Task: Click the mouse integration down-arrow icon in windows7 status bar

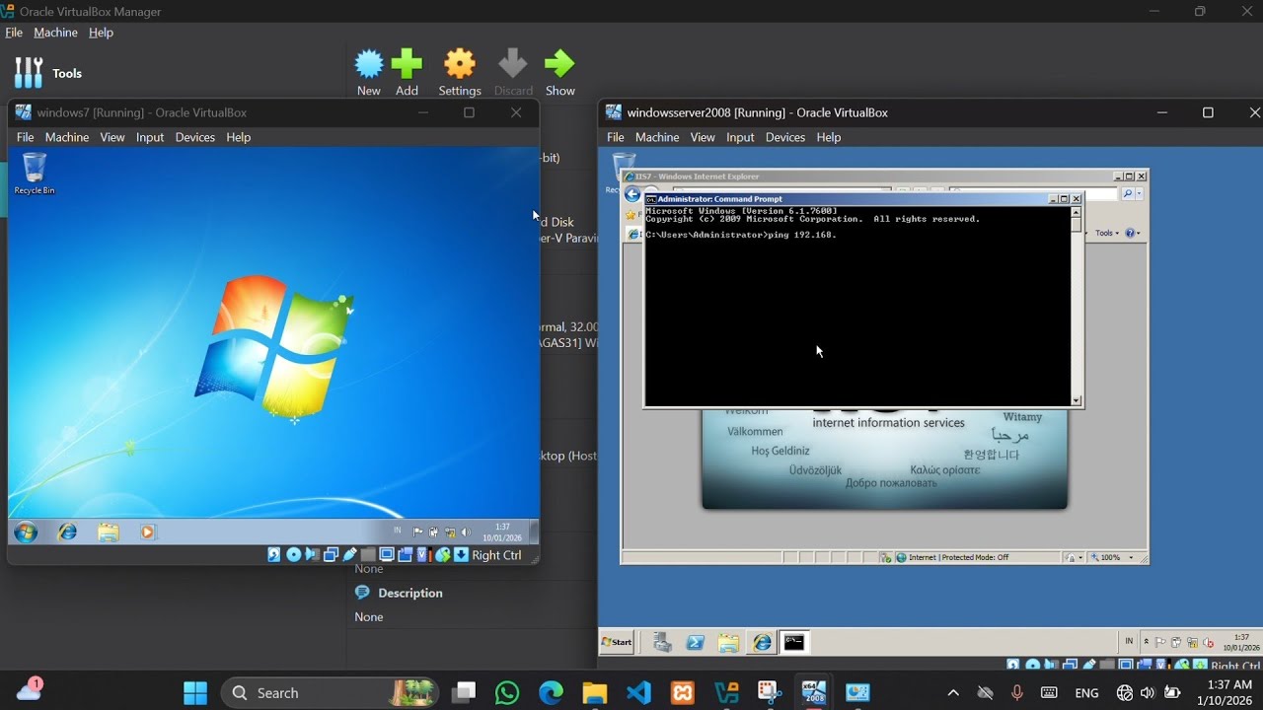Action: (x=461, y=555)
